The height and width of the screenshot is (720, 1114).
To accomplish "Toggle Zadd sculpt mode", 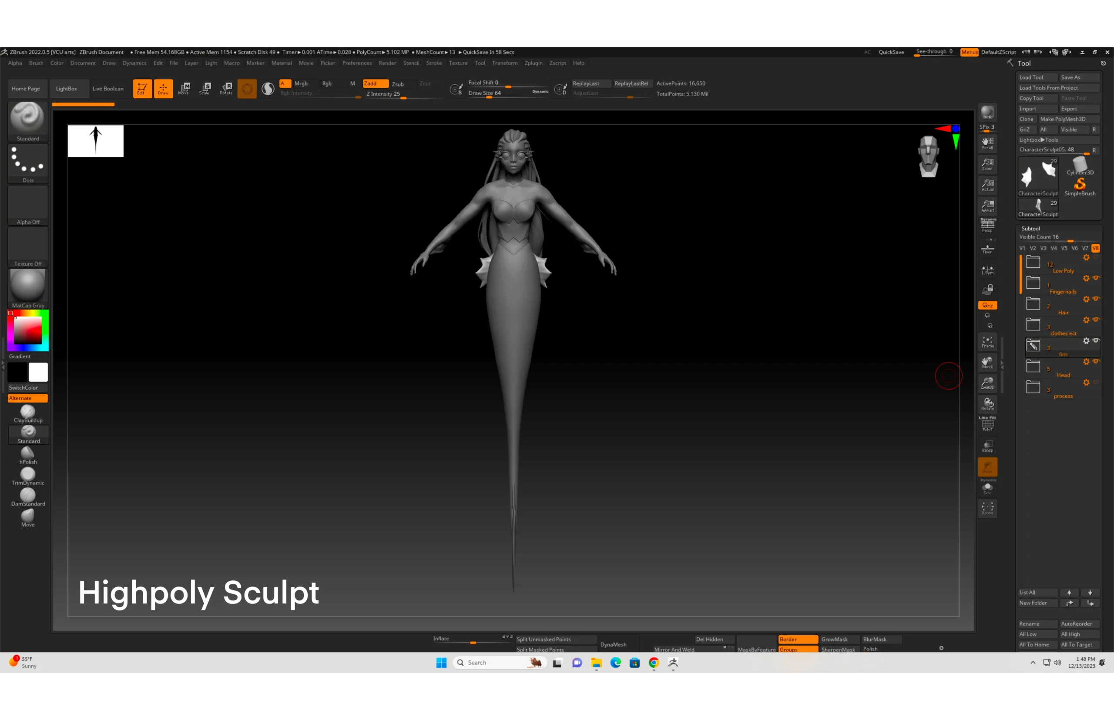I will click(375, 83).
